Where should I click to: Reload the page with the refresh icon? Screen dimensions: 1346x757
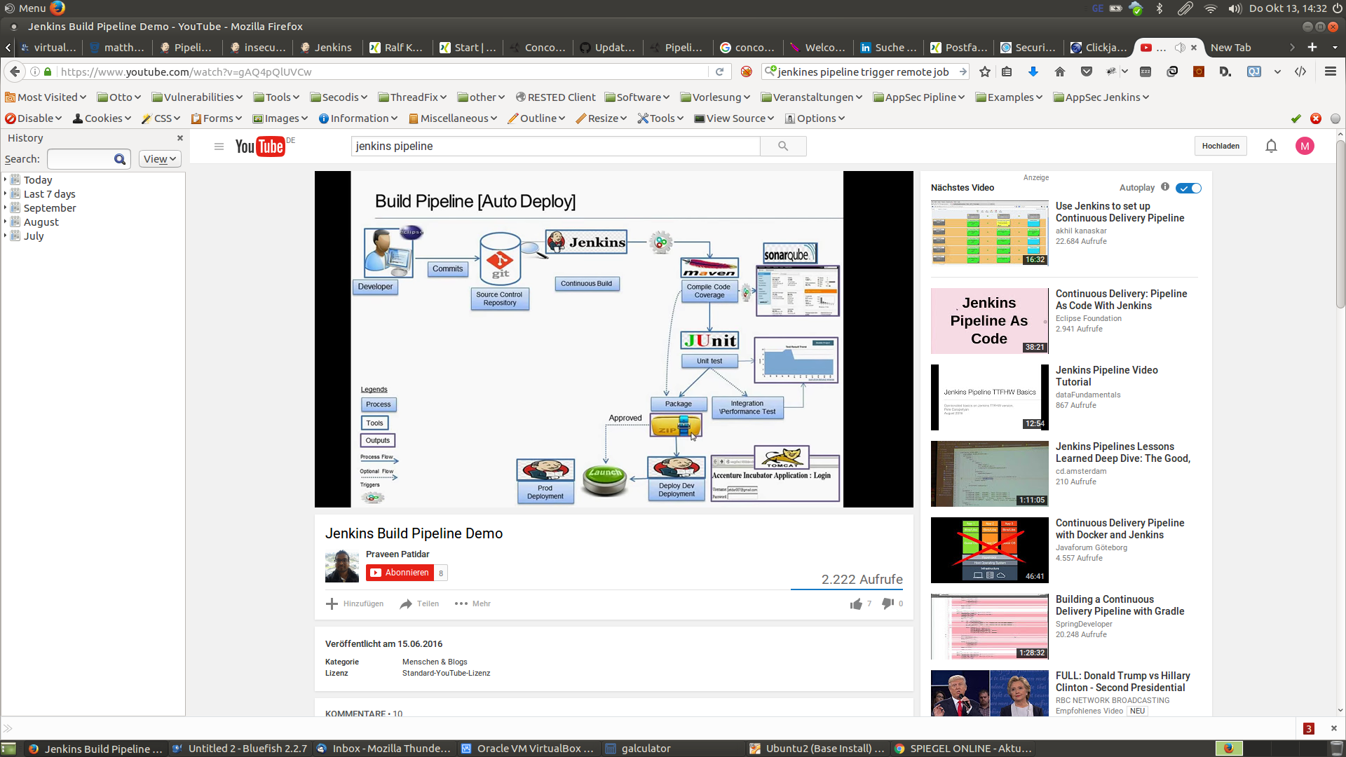click(x=719, y=71)
